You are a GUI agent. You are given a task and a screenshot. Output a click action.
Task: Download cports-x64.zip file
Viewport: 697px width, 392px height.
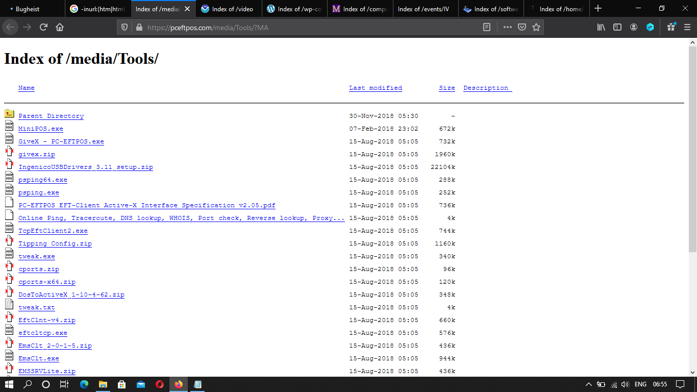point(47,282)
